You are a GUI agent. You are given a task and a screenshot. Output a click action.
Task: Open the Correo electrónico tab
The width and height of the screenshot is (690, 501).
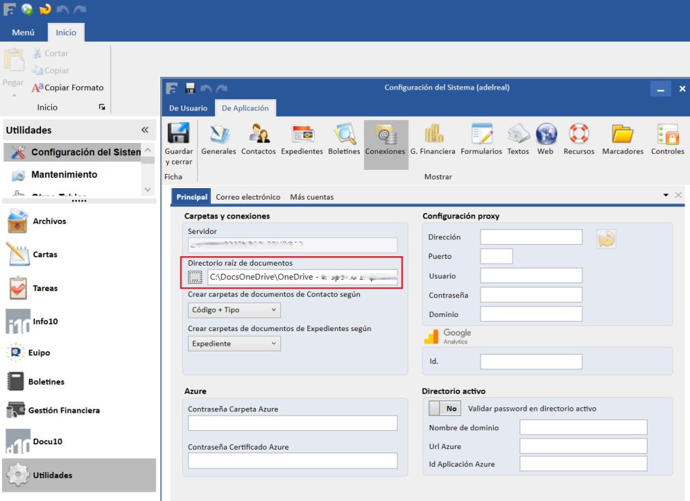(x=248, y=197)
